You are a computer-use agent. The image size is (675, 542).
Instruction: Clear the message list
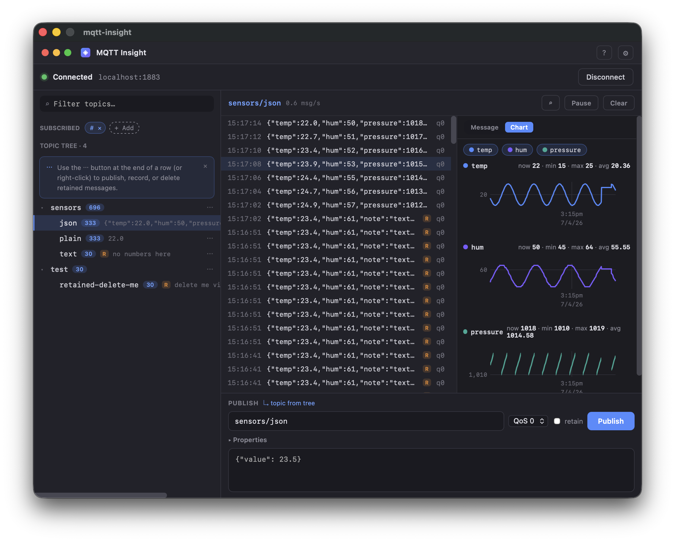(618, 103)
